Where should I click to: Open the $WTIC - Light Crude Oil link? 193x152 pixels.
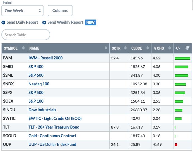[x=55, y=119]
